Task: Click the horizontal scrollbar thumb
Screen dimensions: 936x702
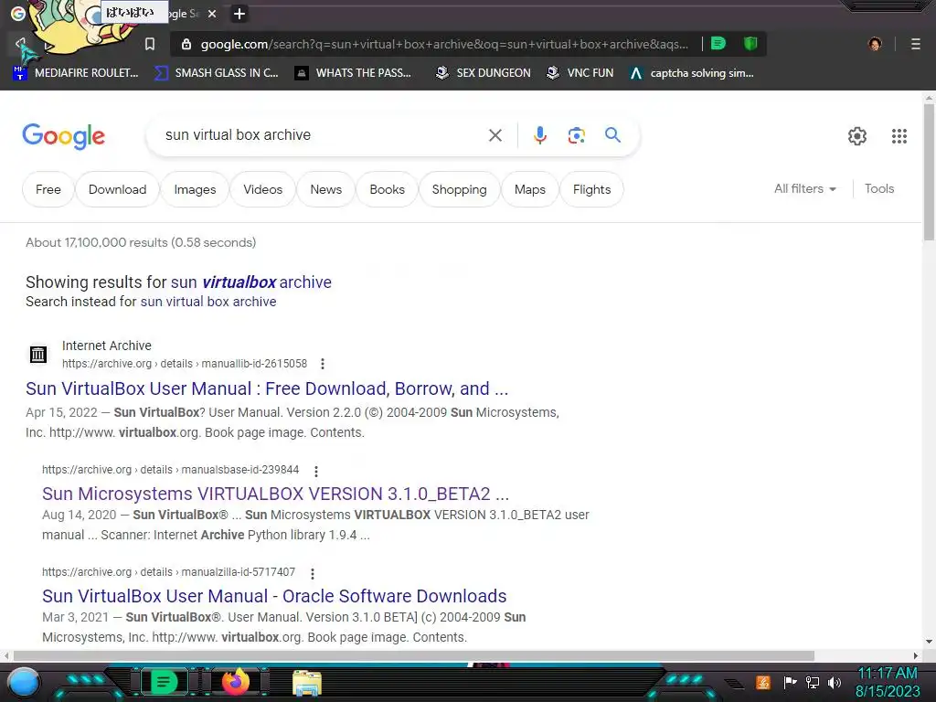Action: (x=414, y=655)
